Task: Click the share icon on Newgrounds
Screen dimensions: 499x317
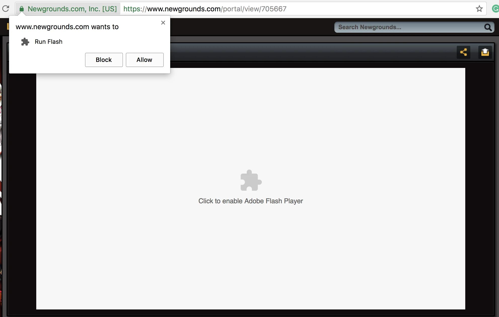Action: (464, 52)
